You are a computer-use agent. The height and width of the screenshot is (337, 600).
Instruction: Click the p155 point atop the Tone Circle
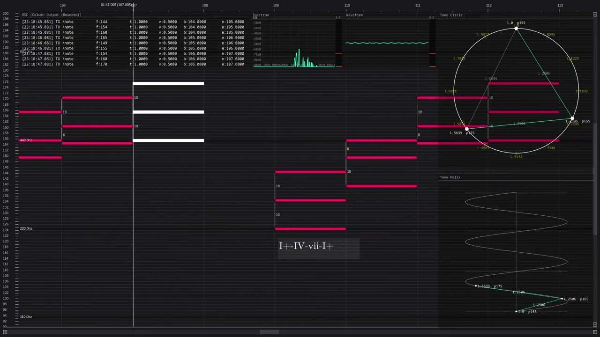click(516, 29)
